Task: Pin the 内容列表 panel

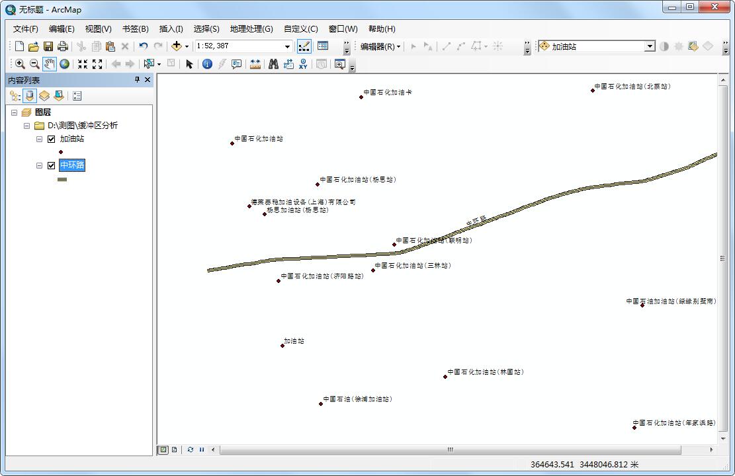Action: point(137,79)
